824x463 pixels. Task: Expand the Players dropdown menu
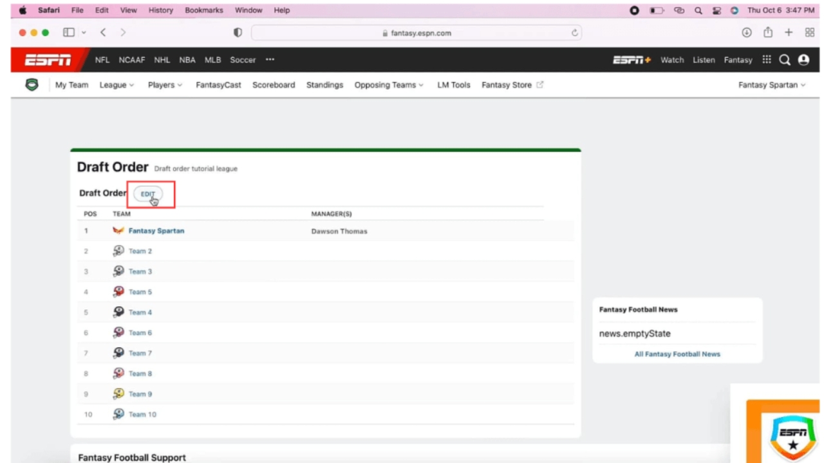(x=165, y=85)
